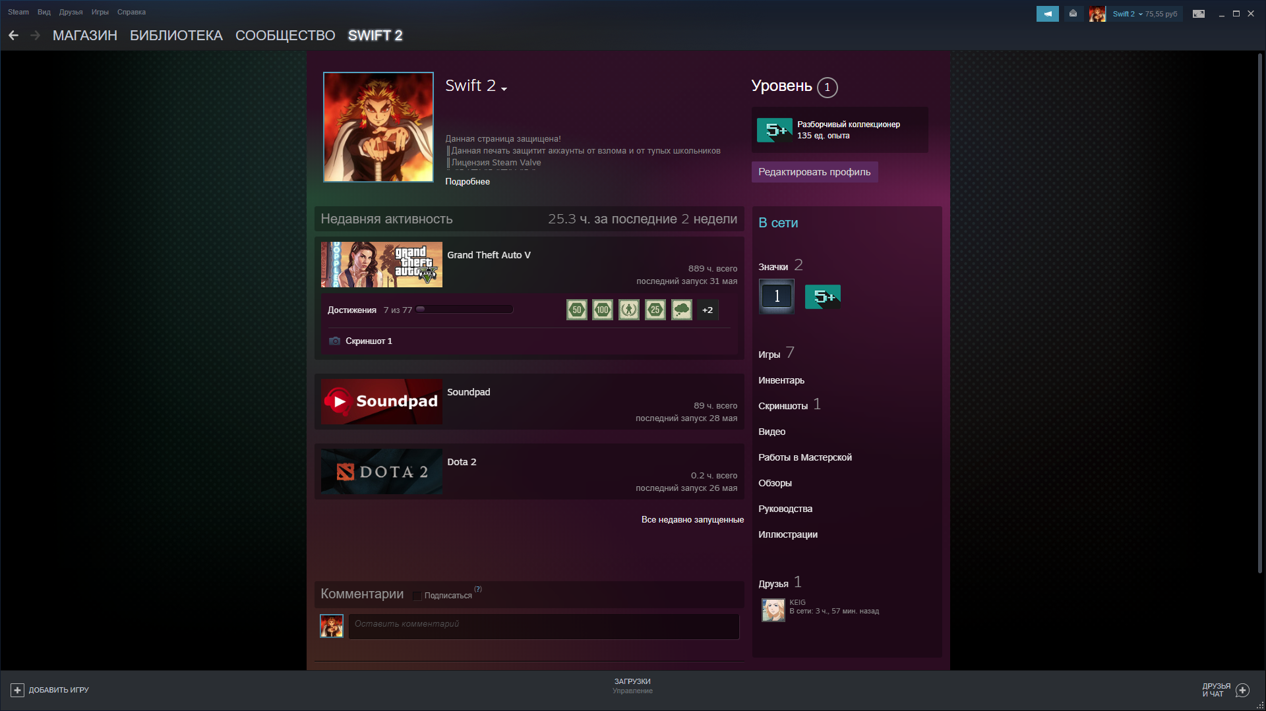Click the 50 achievement icon
The image size is (1266, 711).
point(577,310)
